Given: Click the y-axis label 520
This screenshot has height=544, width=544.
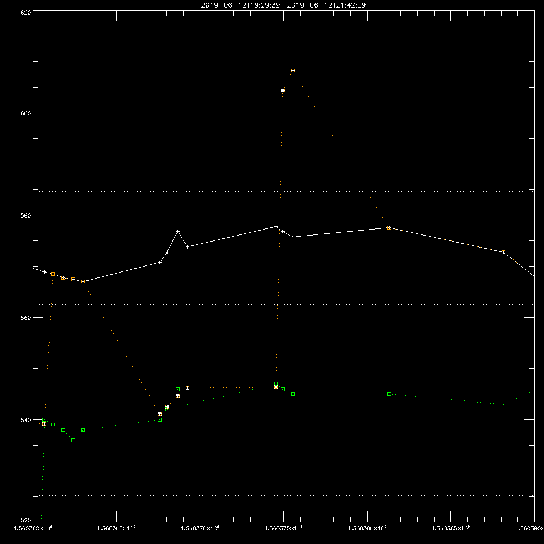Looking at the screenshot, I should pos(26,520).
